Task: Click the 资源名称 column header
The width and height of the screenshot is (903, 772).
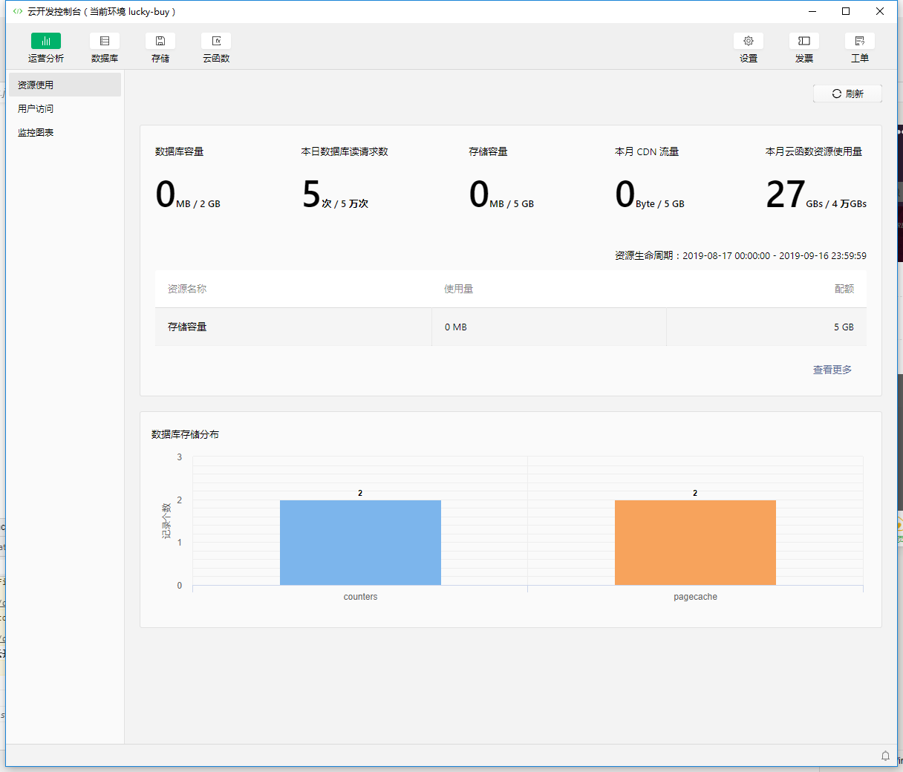Action: click(187, 289)
